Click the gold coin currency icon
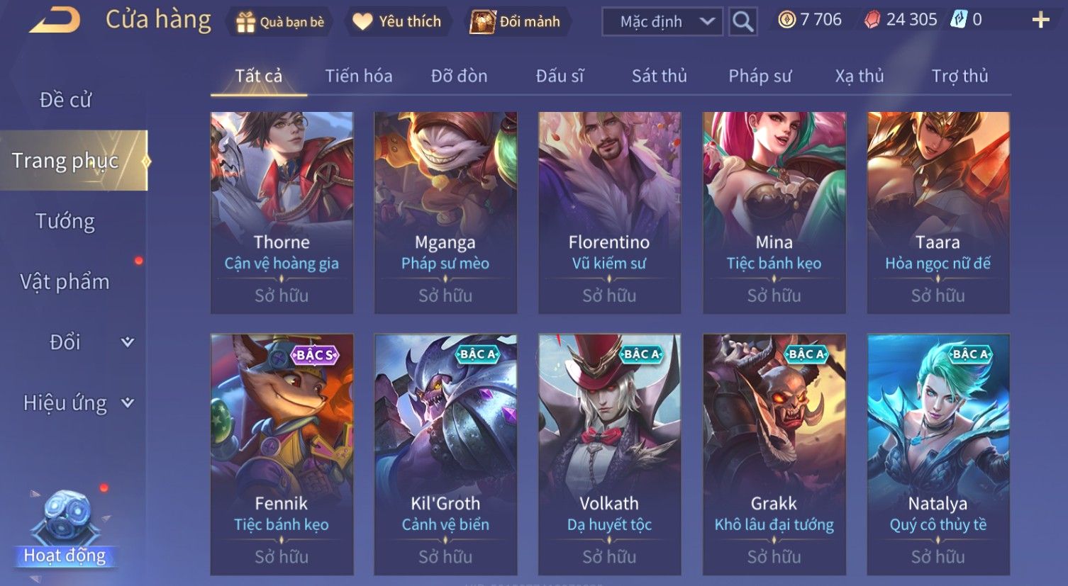1068x586 pixels. [x=786, y=20]
